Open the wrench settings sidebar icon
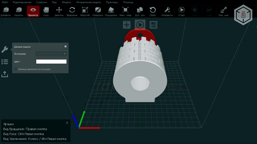Image resolution: width=257 pixels, height=144 pixels. tap(5, 49)
